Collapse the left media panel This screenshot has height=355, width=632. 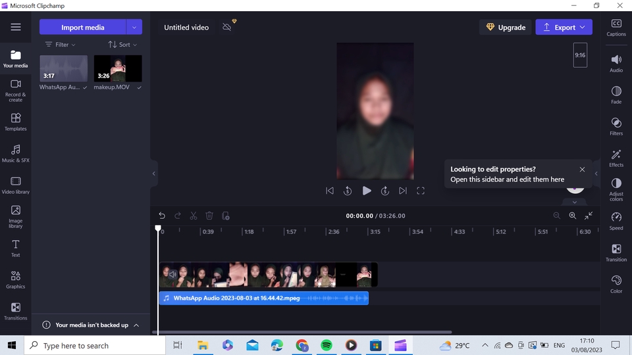pos(153,174)
